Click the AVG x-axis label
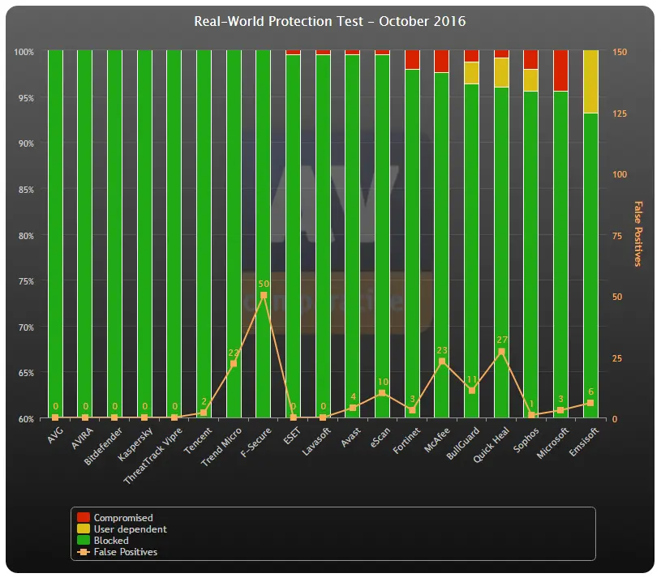Image resolution: width=661 pixels, height=582 pixels. click(55, 435)
